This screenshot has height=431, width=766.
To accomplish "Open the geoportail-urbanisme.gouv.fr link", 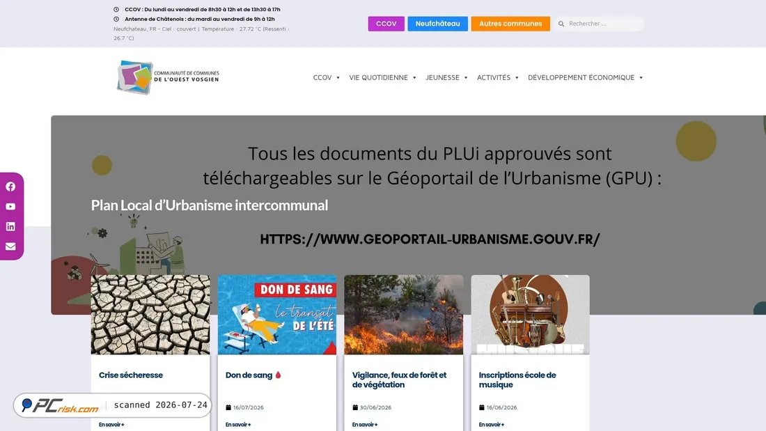I will [430, 239].
